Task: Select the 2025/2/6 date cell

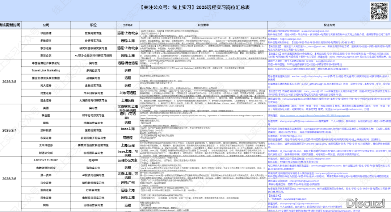Action: pyautogui.click(x=10, y=179)
